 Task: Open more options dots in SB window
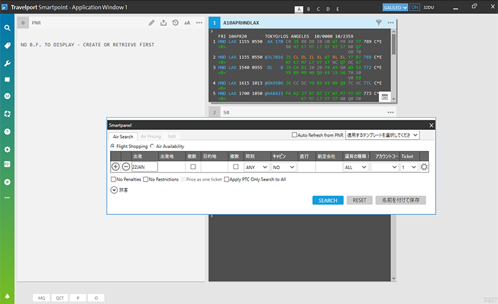(391, 113)
